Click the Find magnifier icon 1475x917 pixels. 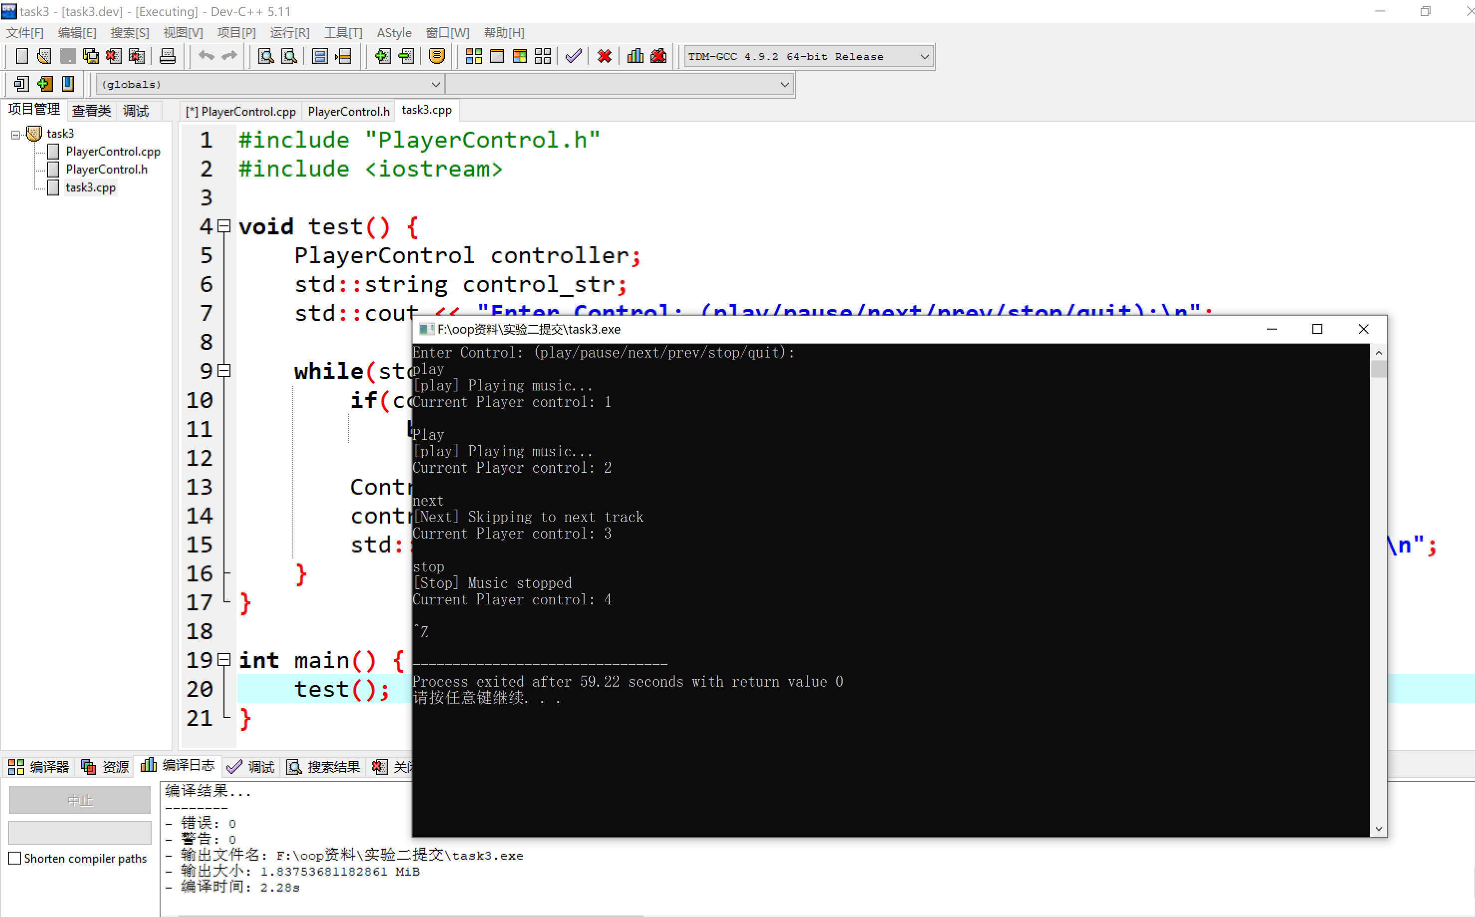(x=266, y=56)
